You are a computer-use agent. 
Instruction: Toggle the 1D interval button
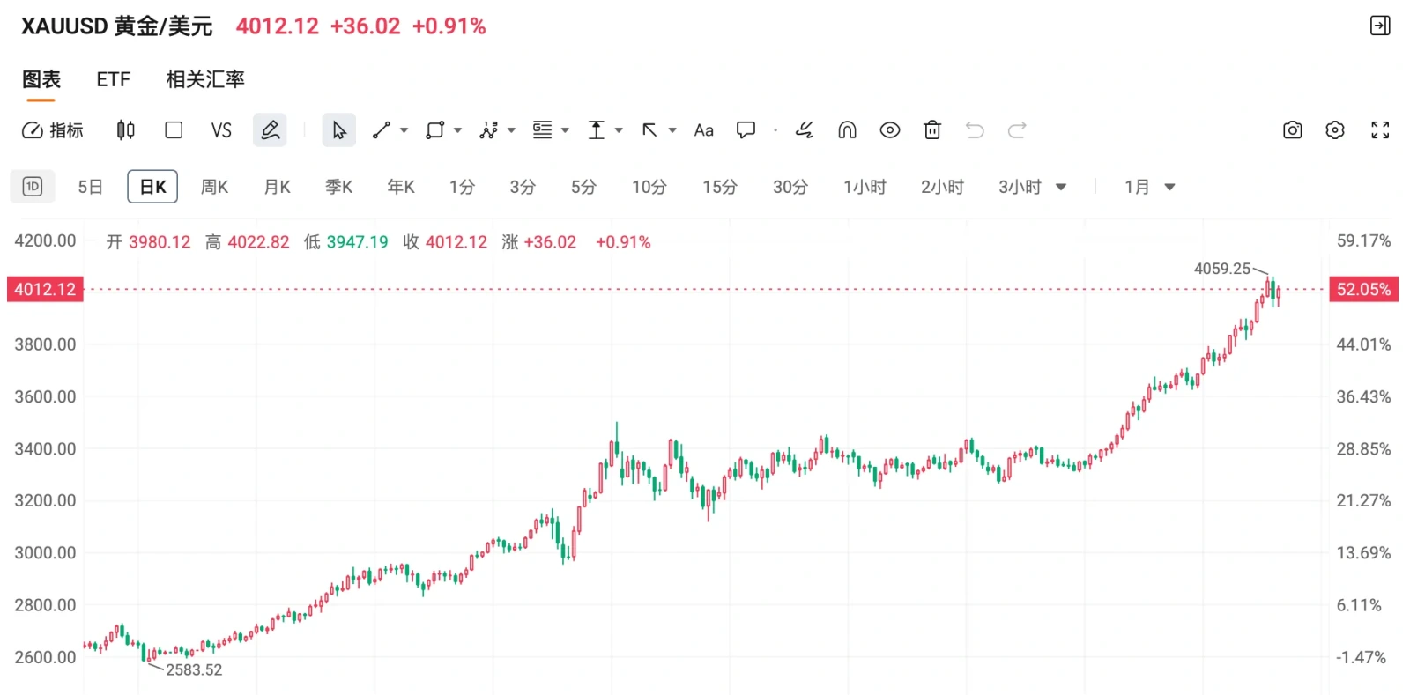[x=32, y=186]
